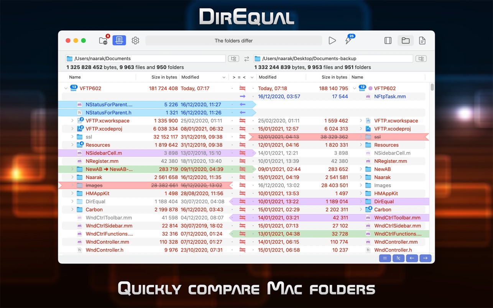This screenshot has width=493, height=308.
Task: Click the Play button to start comparison
Action: (x=332, y=41)
